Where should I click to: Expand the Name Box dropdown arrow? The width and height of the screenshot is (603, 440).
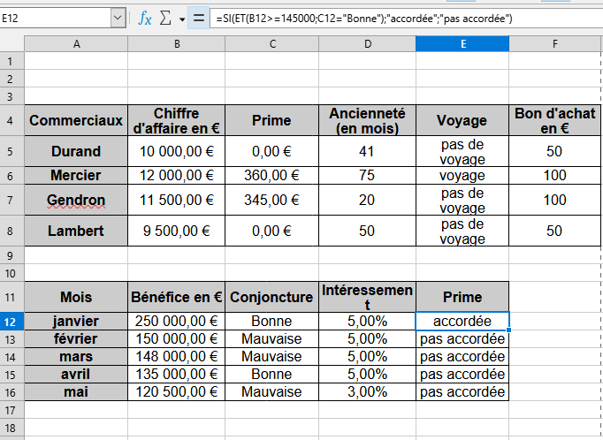point(118,18)
